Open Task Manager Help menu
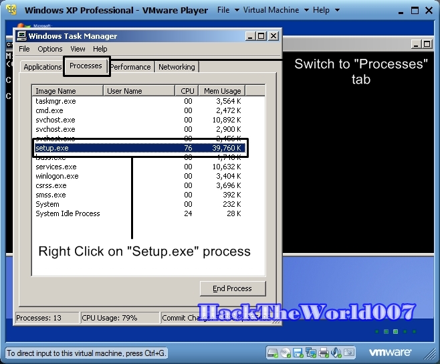 tap(100, 49)
